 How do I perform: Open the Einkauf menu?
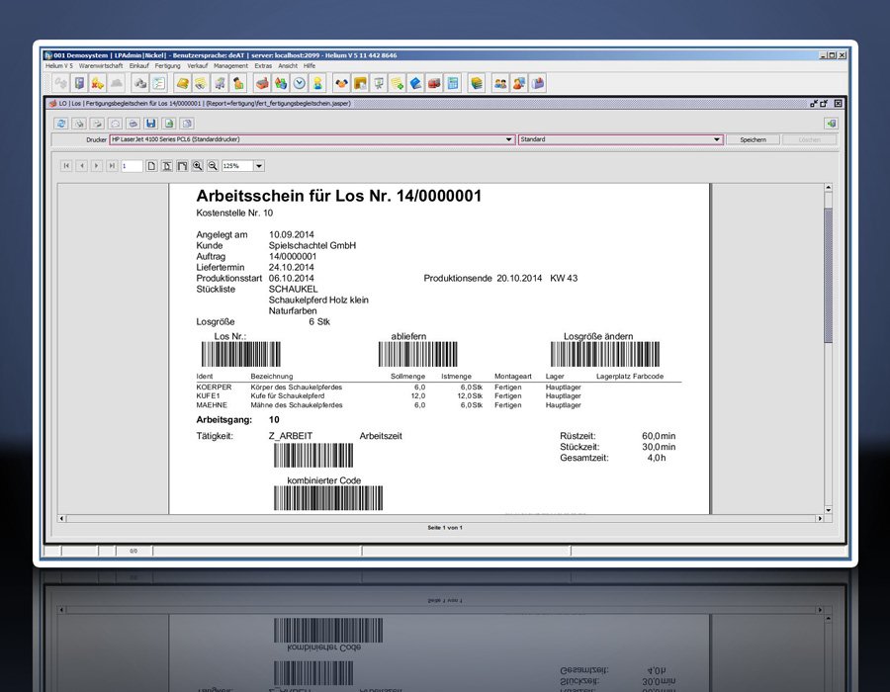click(x=138, y=66)
